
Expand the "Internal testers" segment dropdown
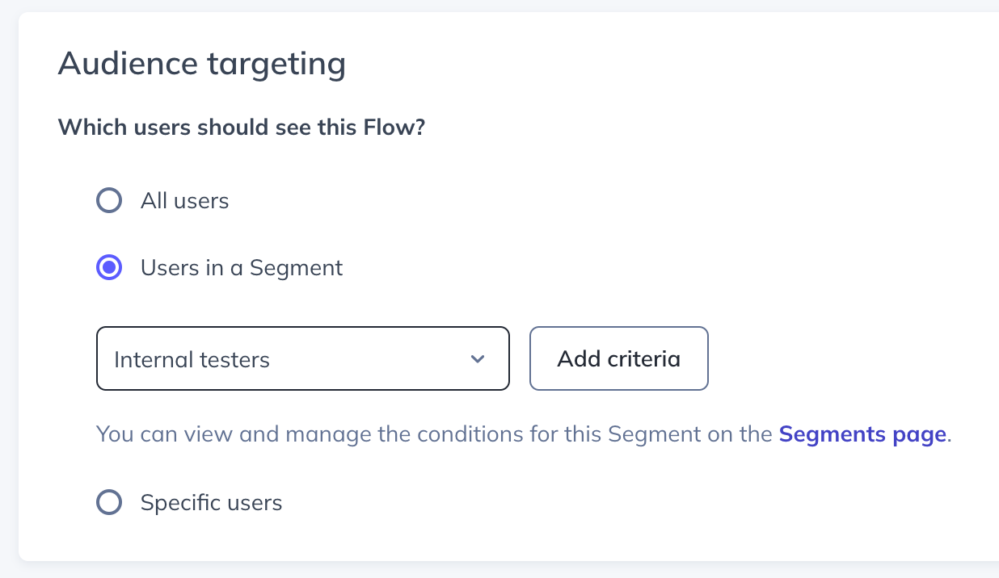302,358
